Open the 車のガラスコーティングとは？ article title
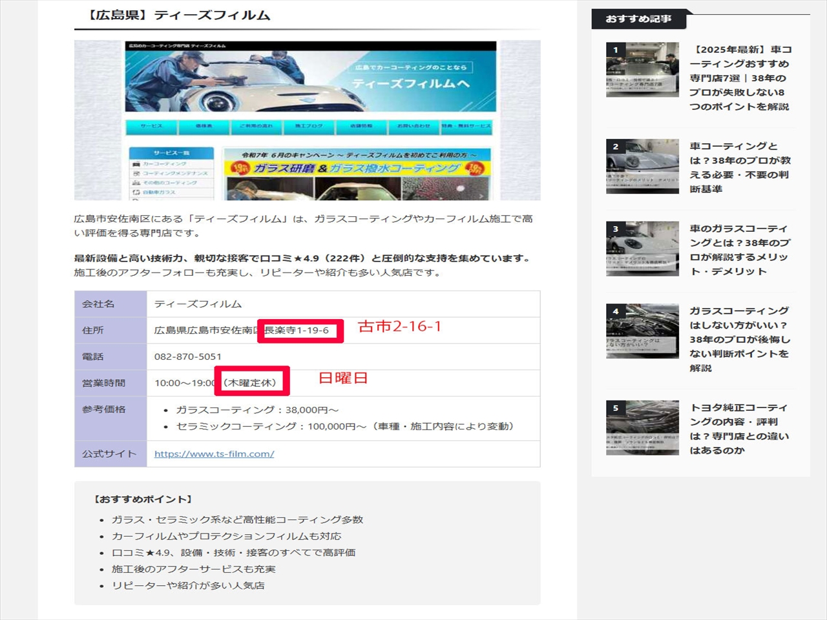This screenshot has width=827, height=620. [x=740, y=250]
